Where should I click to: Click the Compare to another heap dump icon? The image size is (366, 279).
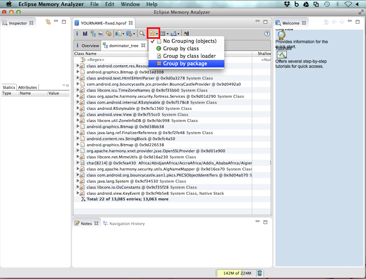(x=186, y=34)
